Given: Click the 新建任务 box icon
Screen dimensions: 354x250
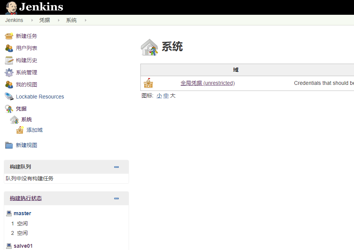Looking at the screenshot, I should pos(9,36).
